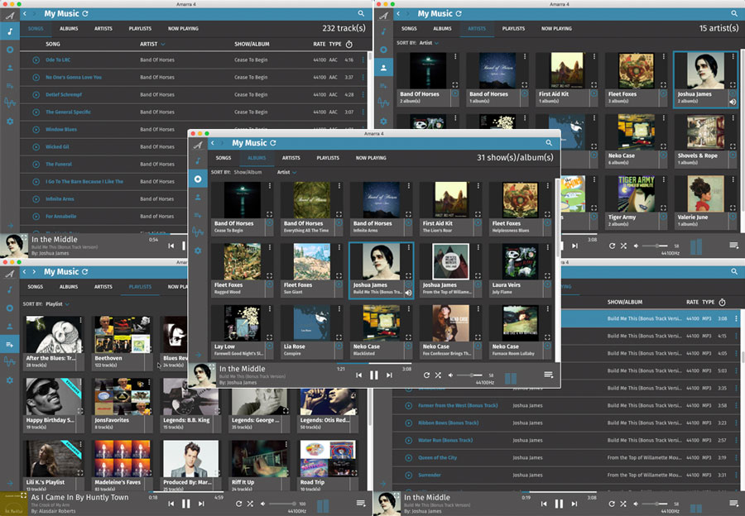
Task: Switch to the Playlists tab in the front Albums window
Action: [328, 158]
